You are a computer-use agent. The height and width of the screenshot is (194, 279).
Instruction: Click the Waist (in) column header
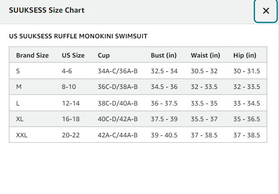point(206,55)
